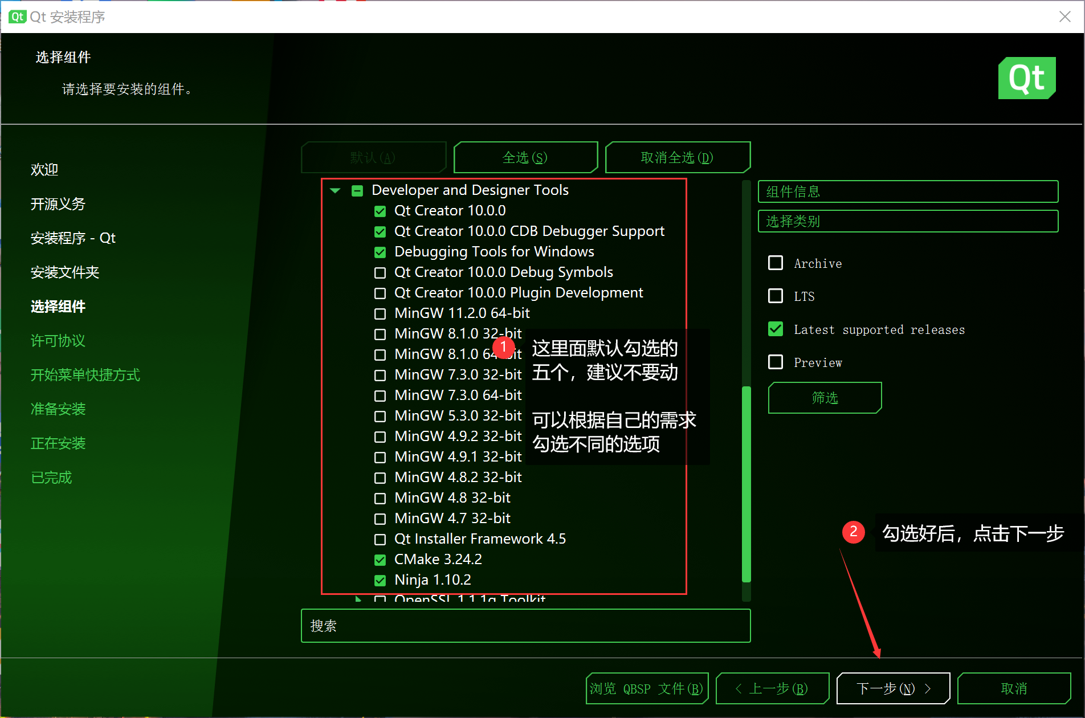Image resolution: width=1085 pixels, height=718 pixels.
Task: Enable the Archive category filter
Action: point(776,263)
